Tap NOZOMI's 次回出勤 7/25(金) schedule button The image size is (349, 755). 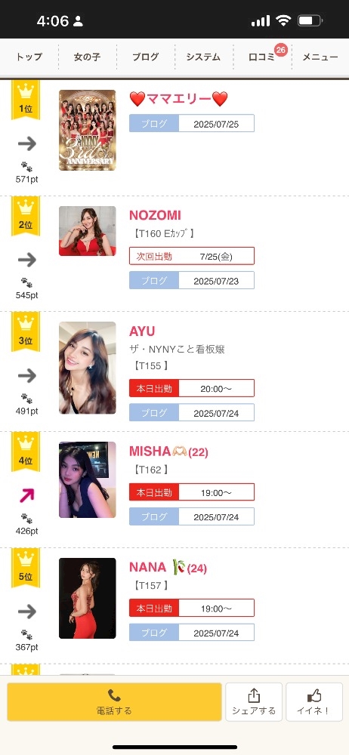pos(192,256)
